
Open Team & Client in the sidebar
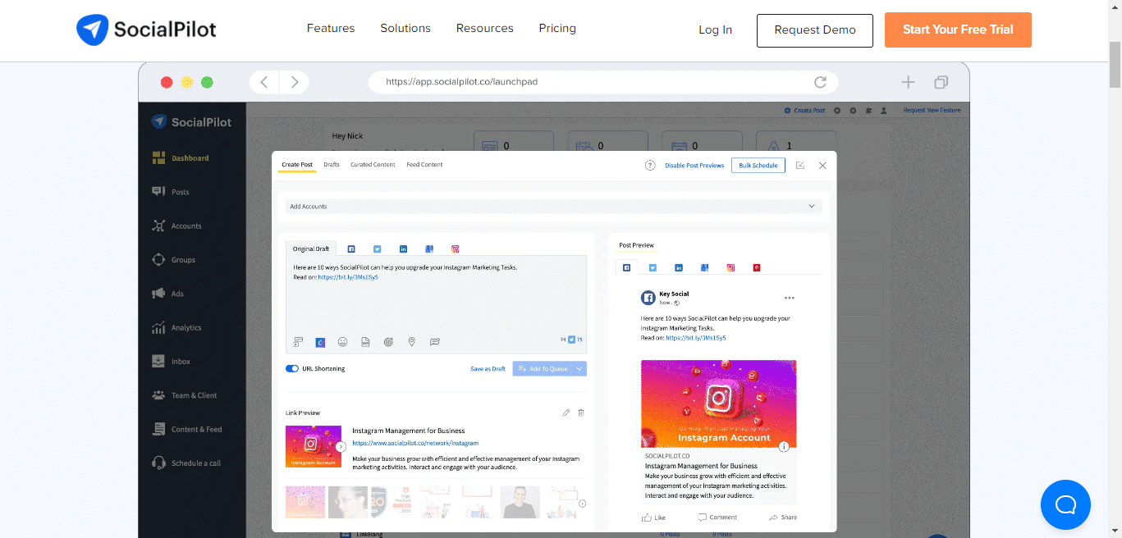coord(185,395)
